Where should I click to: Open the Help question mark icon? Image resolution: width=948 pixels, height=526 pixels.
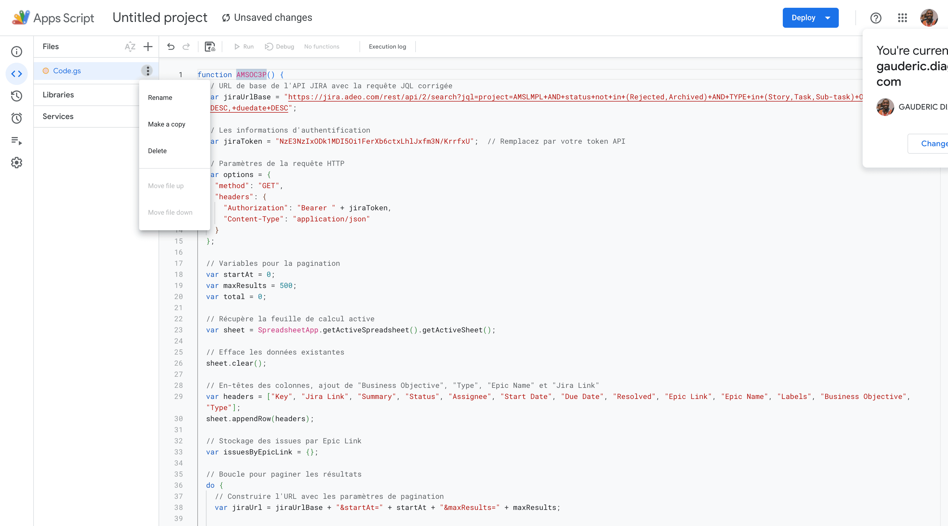876,18
